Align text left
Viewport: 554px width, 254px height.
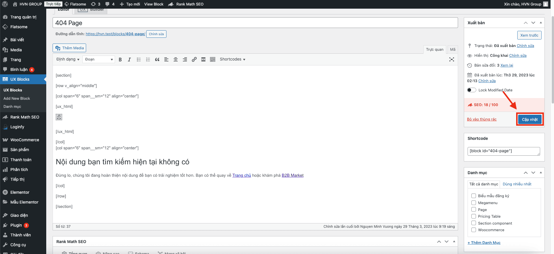[x=166, y=59]
